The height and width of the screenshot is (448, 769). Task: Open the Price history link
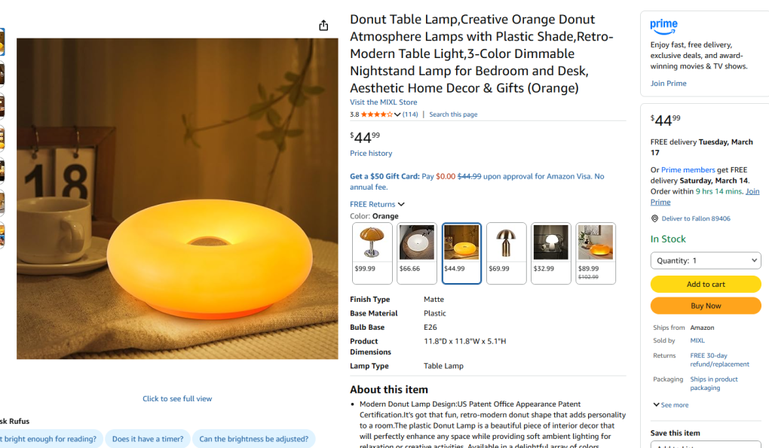point(371,154)
